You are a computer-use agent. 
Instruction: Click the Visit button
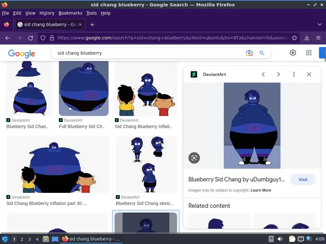coord(303,180)
